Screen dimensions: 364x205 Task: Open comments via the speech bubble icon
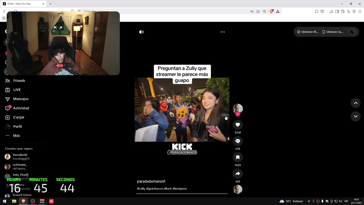tap(238, 141)
